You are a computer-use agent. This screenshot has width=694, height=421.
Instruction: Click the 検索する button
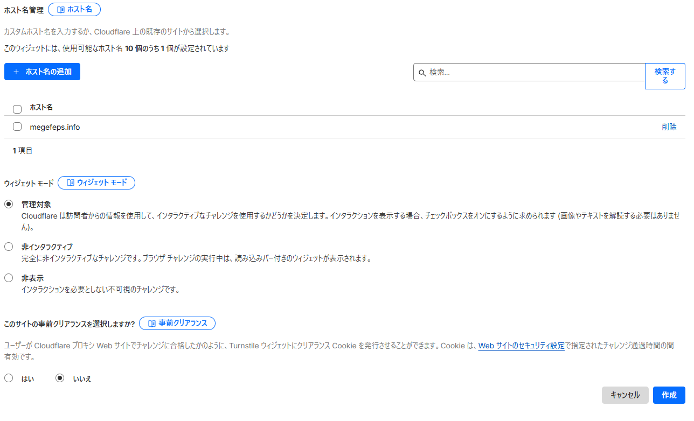pos(665,76)
